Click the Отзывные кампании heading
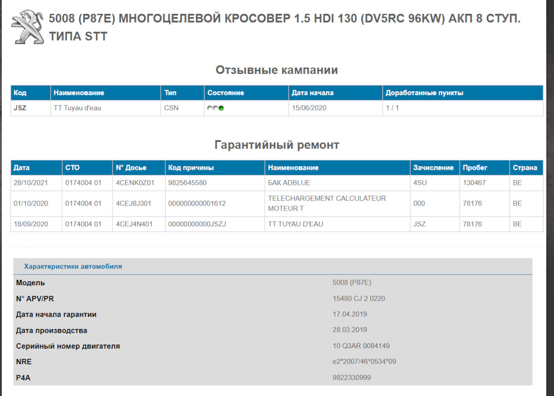This screenshot has height=396, width=554. (276, 70)
